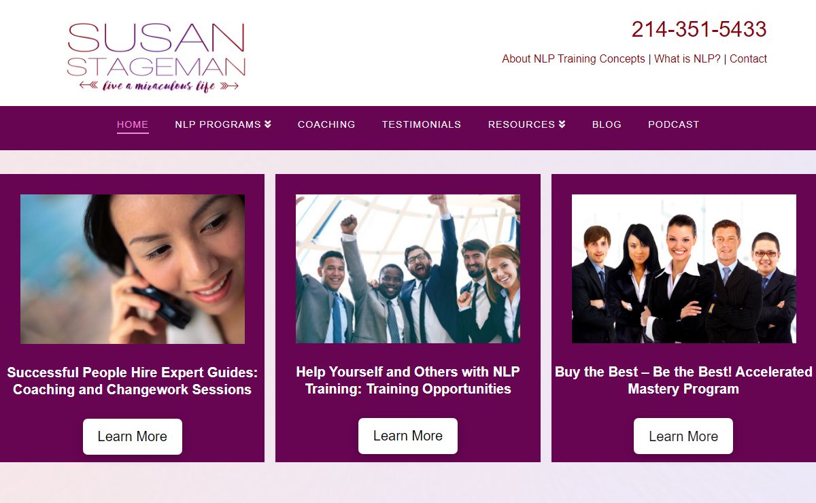816x503 pixels.
Task: Click the About NLP Training Concepts link
Action: tap(573, 59)
